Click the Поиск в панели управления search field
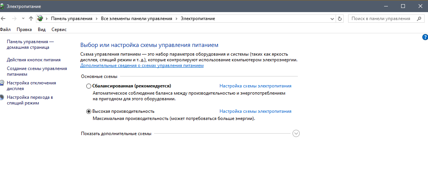The width and height of the screenshot is (428, 179). (x=381, y=19)
